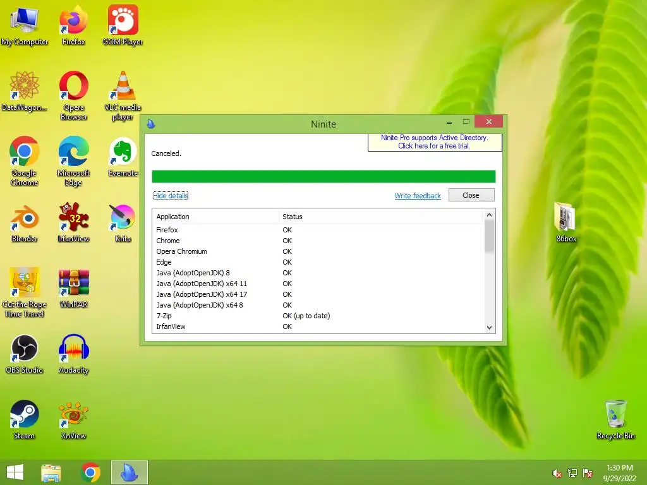647x485 pixels.
Task: Minimize the Ninite window
Action: (x=449, y=122)
